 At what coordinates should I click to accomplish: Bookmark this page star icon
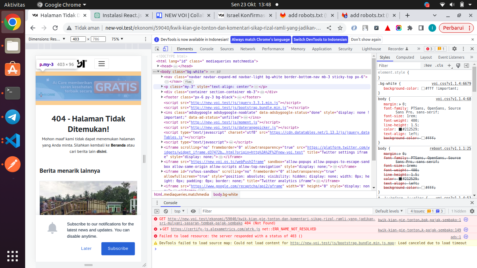340,28
